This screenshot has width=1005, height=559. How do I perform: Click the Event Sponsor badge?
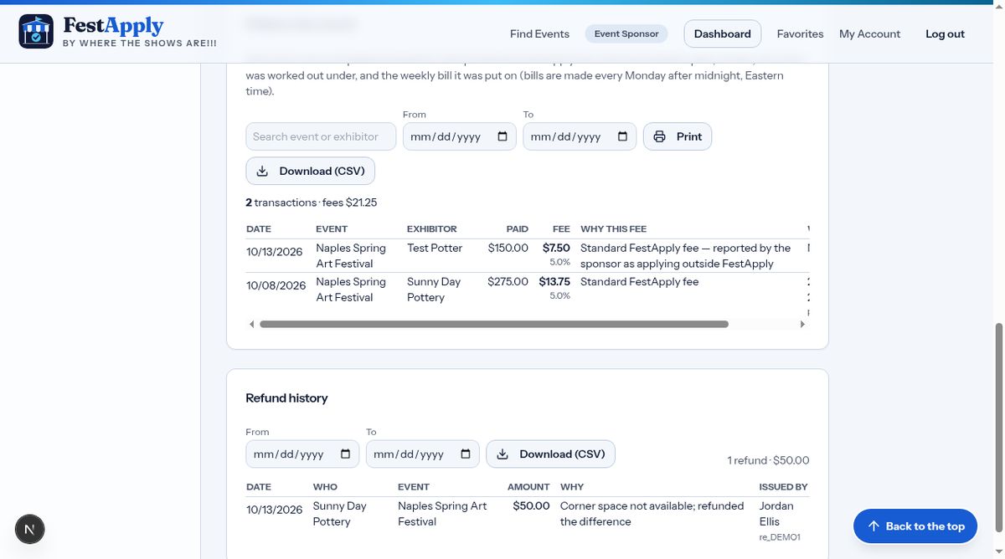click(x=626, y=34)
